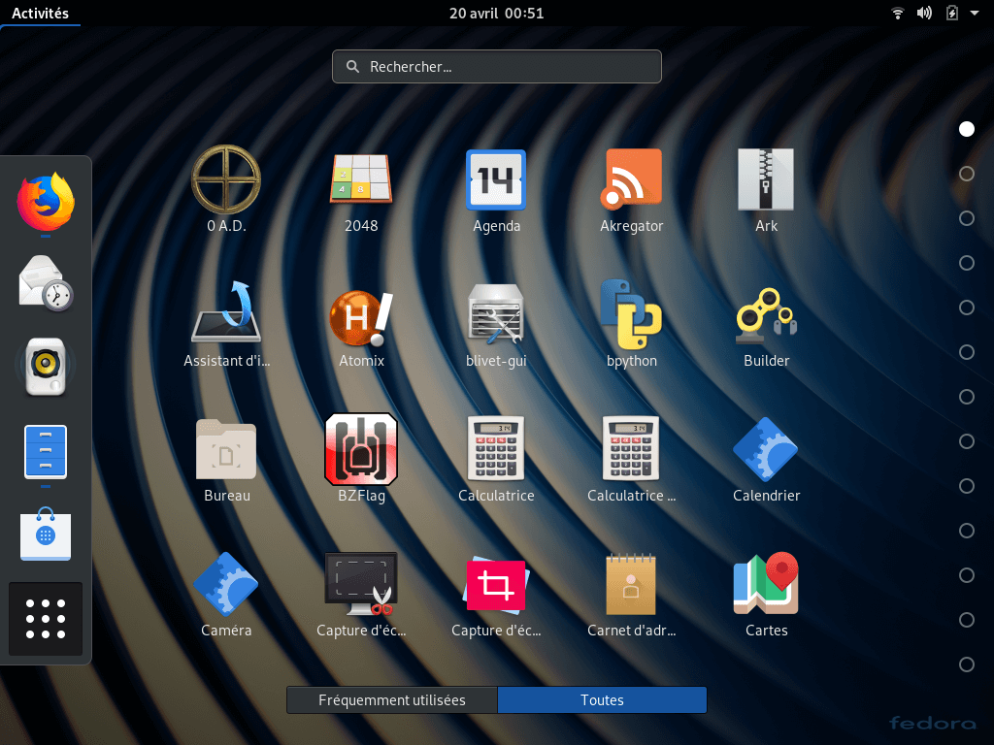Click the Activités button
Image resolution: width=994 pixels, height=745 pixels.
[40, 13]
